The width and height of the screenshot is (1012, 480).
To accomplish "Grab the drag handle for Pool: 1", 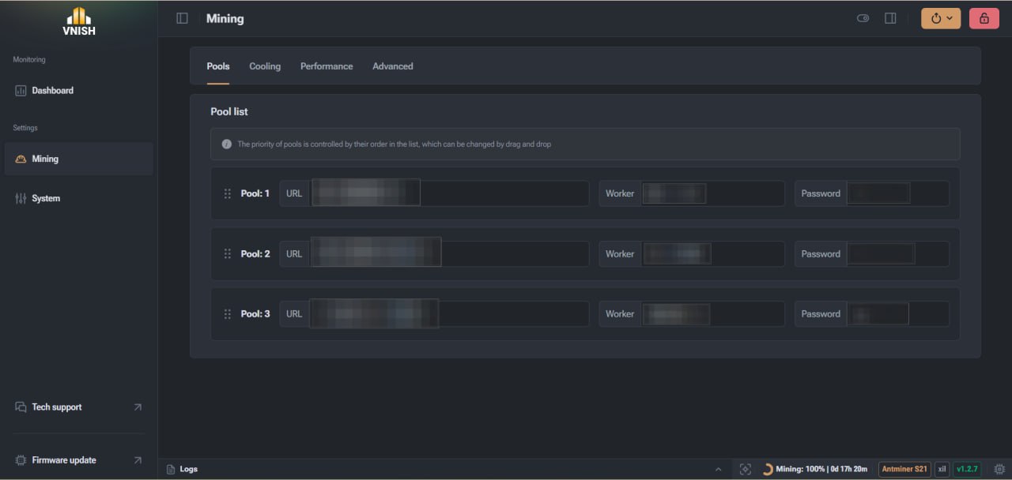I will click(227, 193).
